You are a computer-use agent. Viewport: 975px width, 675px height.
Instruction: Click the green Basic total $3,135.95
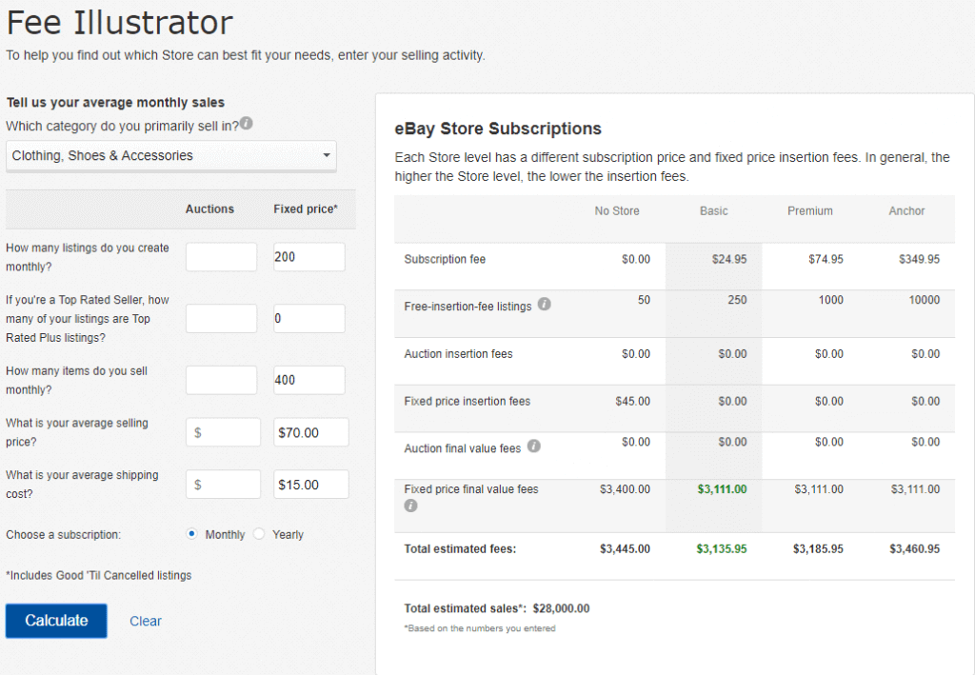pyautogui.click(x=722, y=548)
